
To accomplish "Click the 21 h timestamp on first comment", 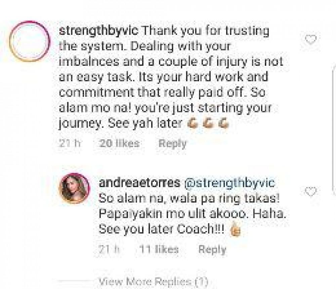I will click(x=70, y=143).
